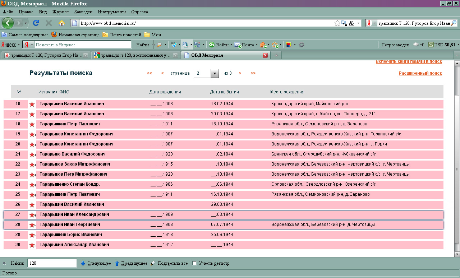Expand the search engine selector dropdown
The width and height of the screenshot is (460, 278).
372,23
